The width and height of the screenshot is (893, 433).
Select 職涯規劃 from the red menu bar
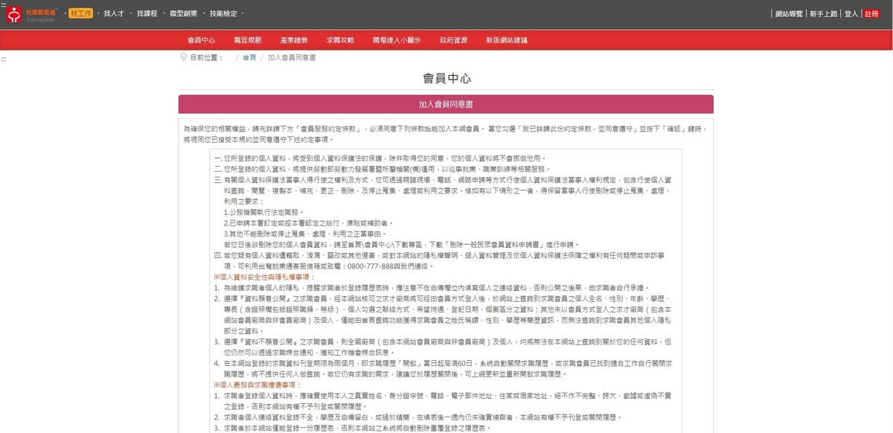[x=247, y=40]
